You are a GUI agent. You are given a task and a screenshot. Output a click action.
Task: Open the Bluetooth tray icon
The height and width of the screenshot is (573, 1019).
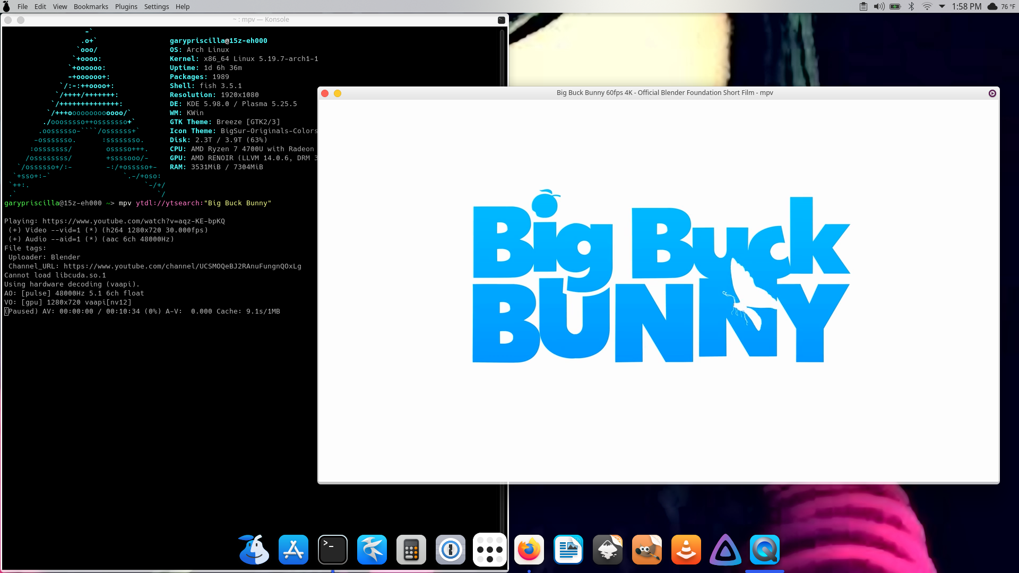coord(911,6)
